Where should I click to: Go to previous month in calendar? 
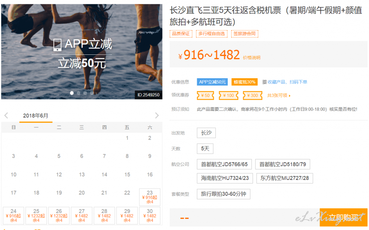click(x=6, y=115)
